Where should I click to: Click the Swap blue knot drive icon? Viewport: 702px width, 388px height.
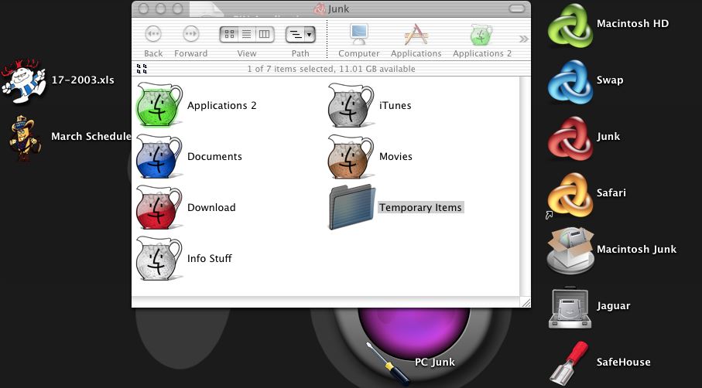(570, 81)
